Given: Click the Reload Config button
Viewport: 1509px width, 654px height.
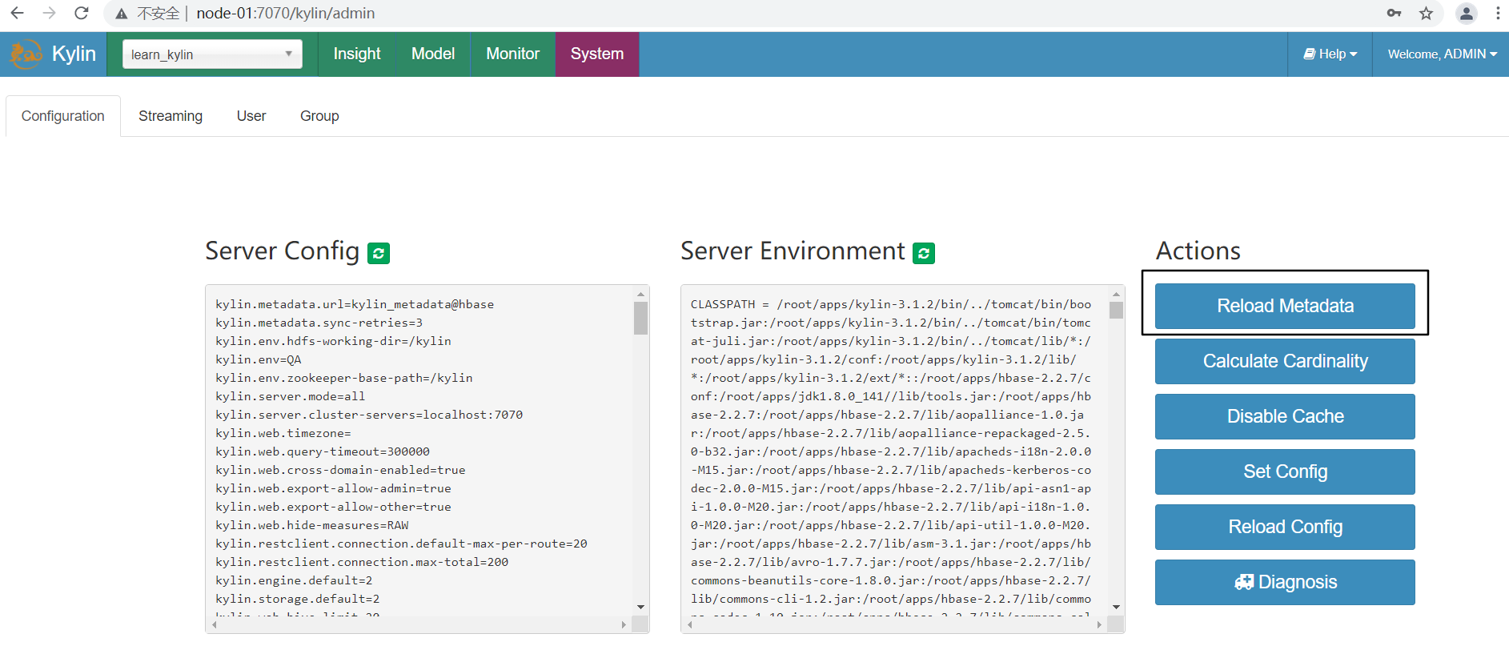Looking at the screenshot, I should click(x=1285, y=527).
